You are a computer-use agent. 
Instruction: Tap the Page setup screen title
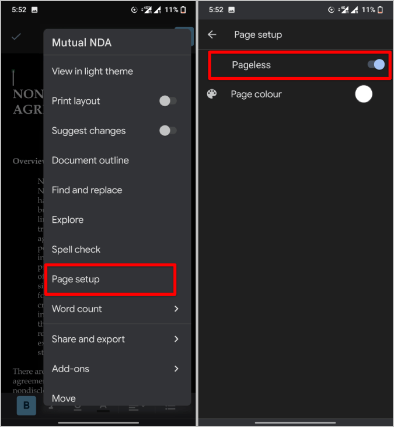tap(258, 35)
